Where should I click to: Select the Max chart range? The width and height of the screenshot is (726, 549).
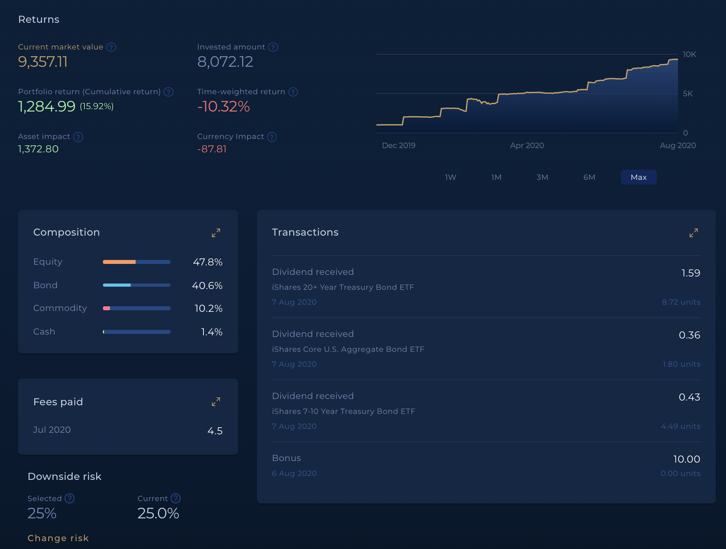tap(639, 177)
